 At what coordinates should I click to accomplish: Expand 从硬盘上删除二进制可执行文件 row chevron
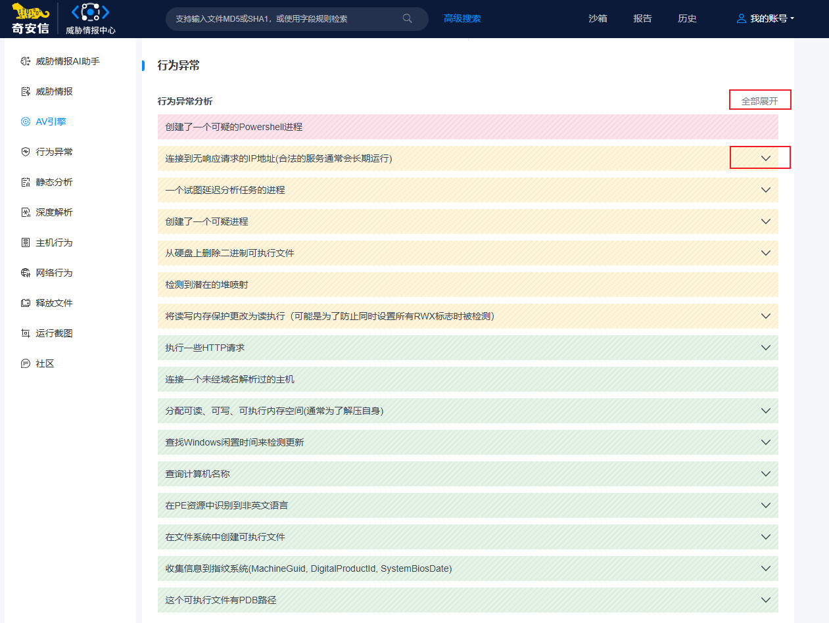pyautogui.click(x=765, y=253)
